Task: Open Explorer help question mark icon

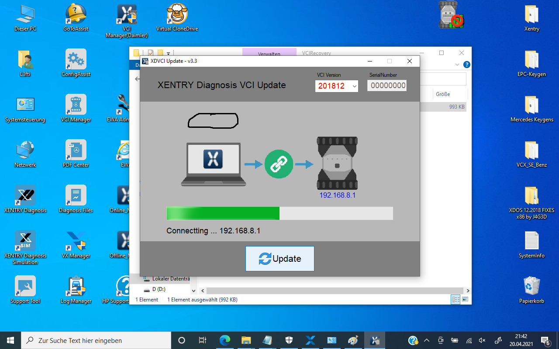Action: pyautogui.click(x=466, y=65)
